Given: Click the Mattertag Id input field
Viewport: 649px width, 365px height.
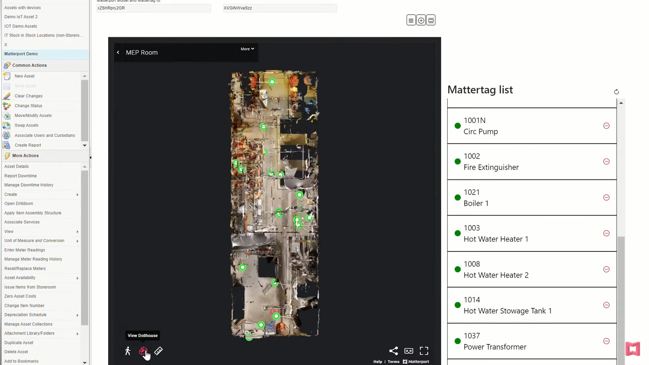Looking at the screenshot, I should pyautogui.click(x=280, y=8).
